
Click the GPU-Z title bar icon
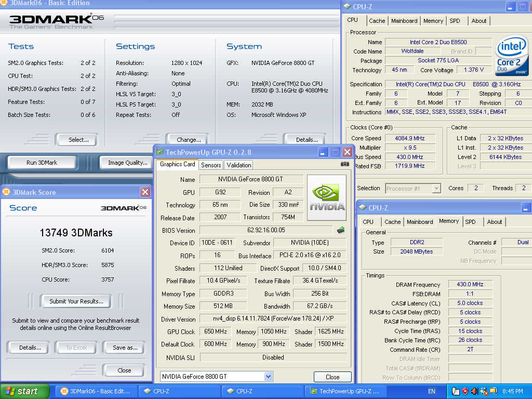(x=159, y=152)
